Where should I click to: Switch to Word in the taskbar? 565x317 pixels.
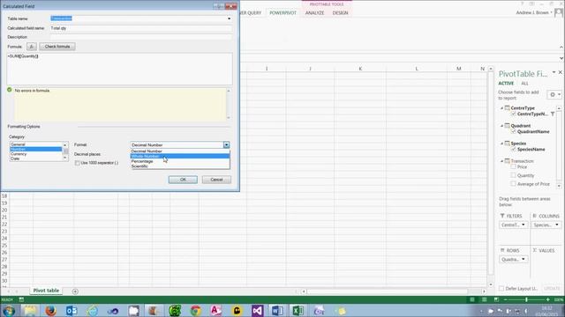(277, 311)
